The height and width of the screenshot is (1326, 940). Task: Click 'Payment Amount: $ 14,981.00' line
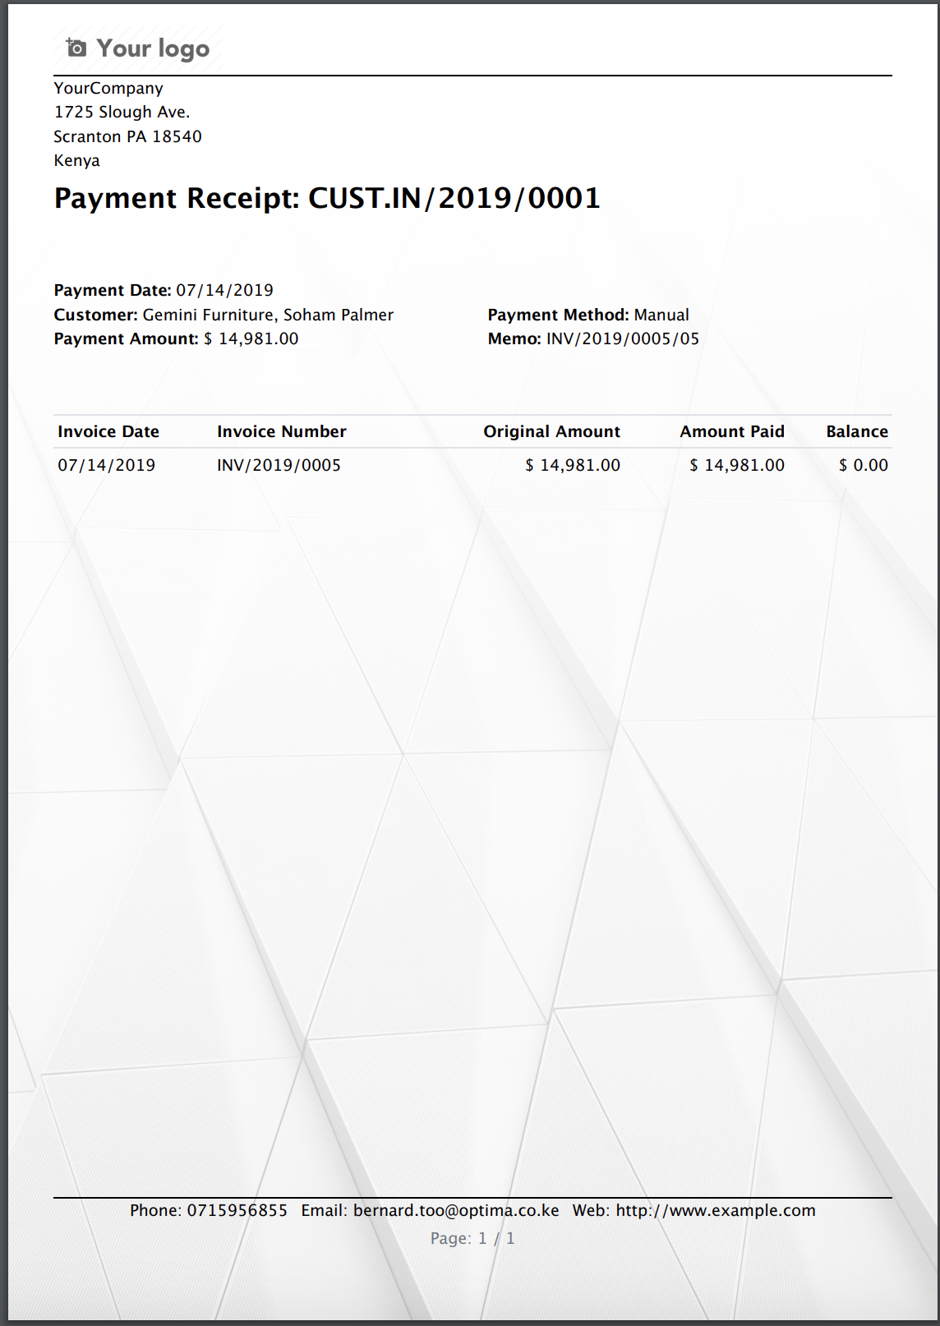(x=176, y=338)
